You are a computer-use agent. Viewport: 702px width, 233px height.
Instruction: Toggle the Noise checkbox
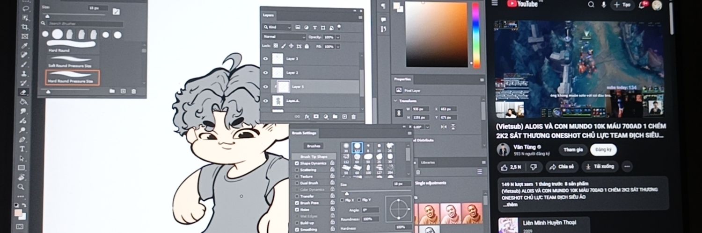click(297, 210)
